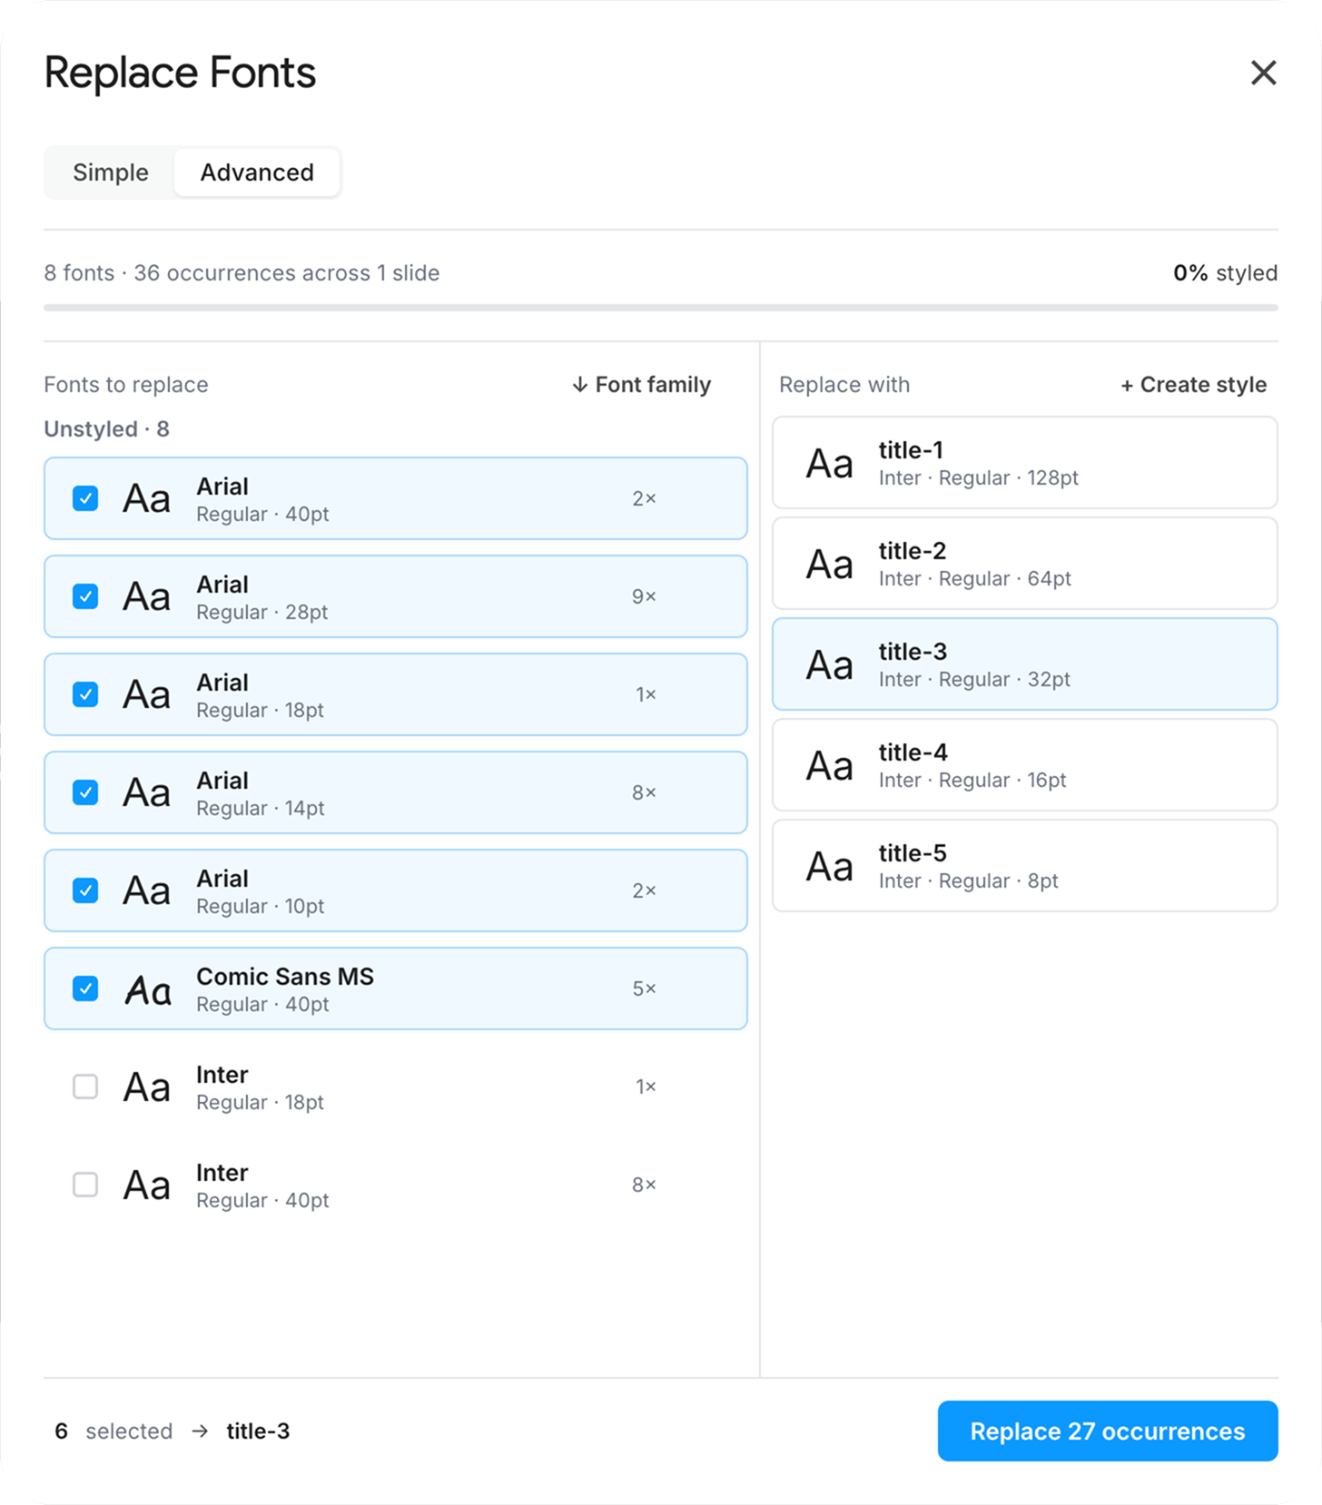Select title-4 Inter 16pt as replacement style
Image resolution: width=1322 pixels, height=1505 pixels.
tap(1025, 765)
